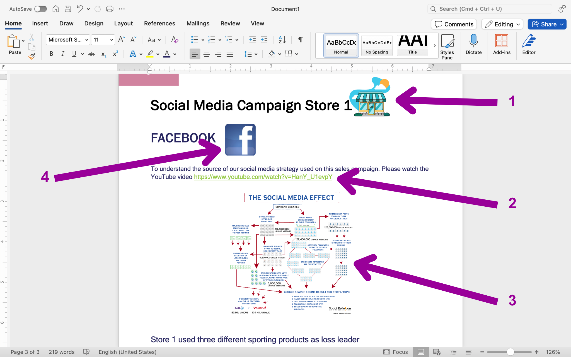Open the Editor button
The height and width of the screenshot is (357, 571).
pos(529,45)
